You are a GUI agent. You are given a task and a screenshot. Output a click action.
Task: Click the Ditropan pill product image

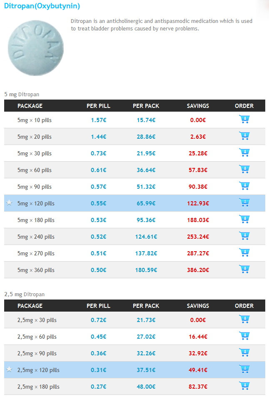pos(35,48)
